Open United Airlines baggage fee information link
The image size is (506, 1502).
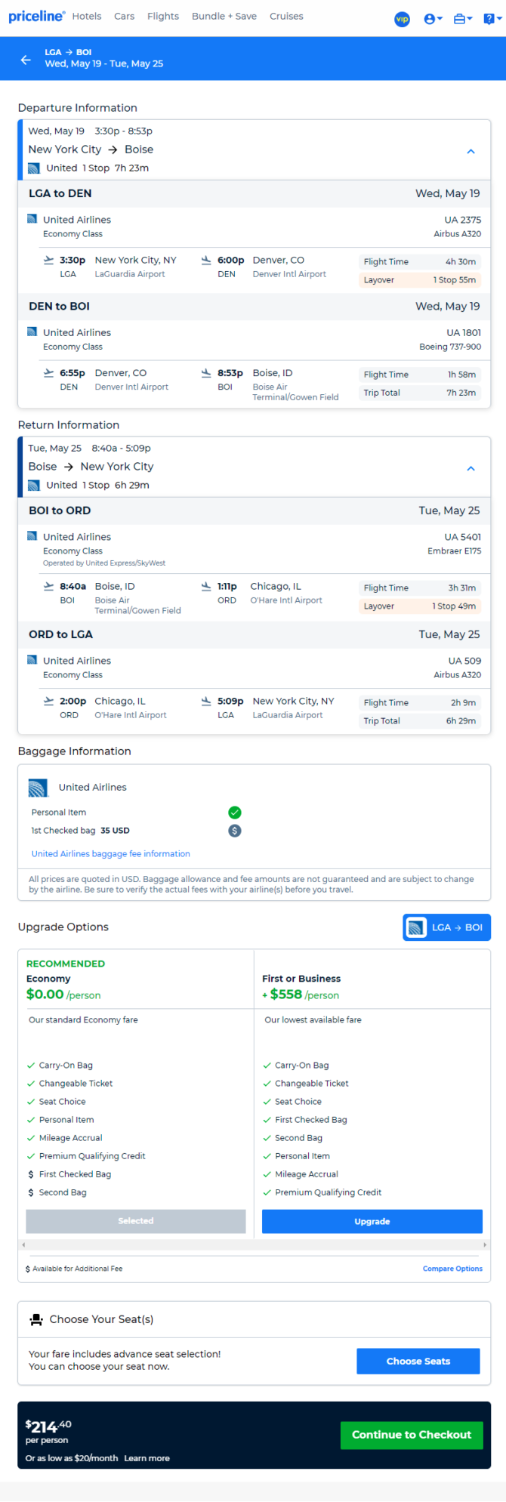110,853
